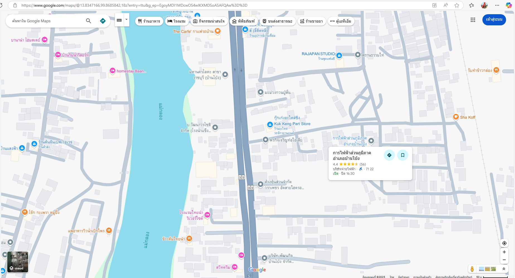Open directions using the blue arrow icon
The height and width of the screenshot is (278, 515).
103,21
